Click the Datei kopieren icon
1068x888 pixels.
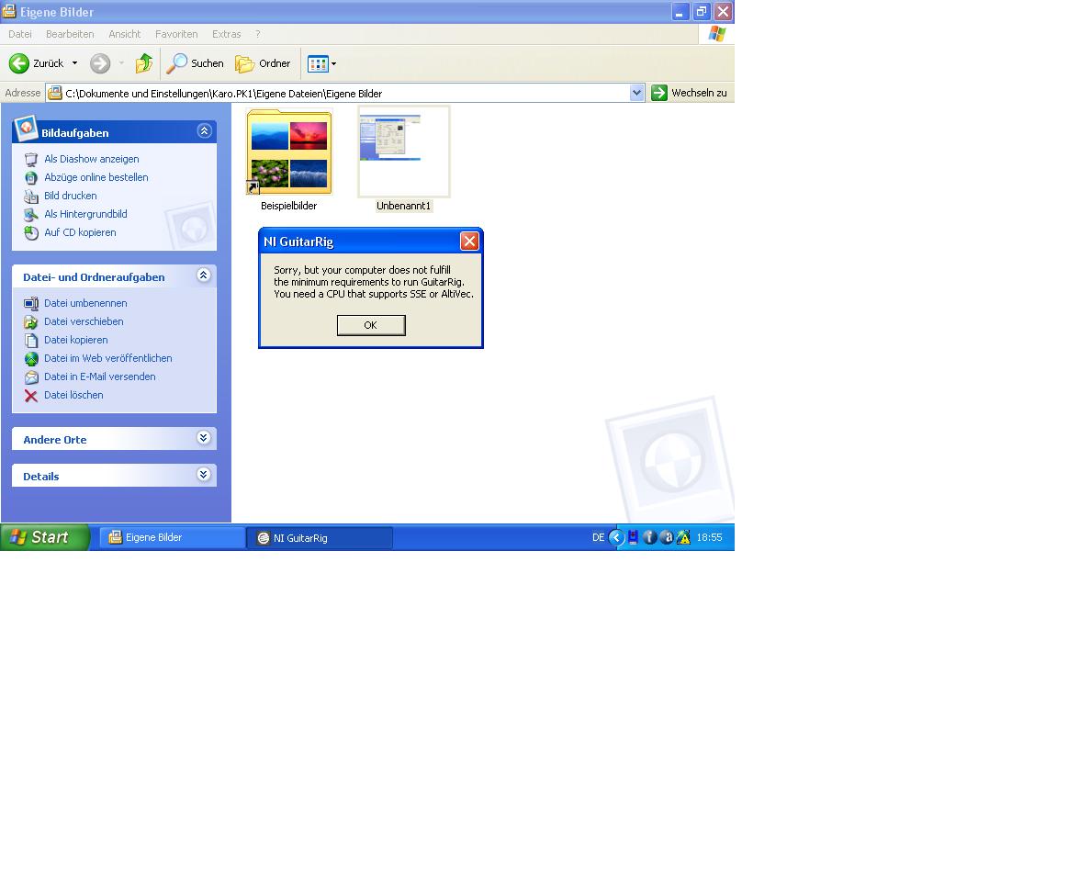click(x=31, y=341)
